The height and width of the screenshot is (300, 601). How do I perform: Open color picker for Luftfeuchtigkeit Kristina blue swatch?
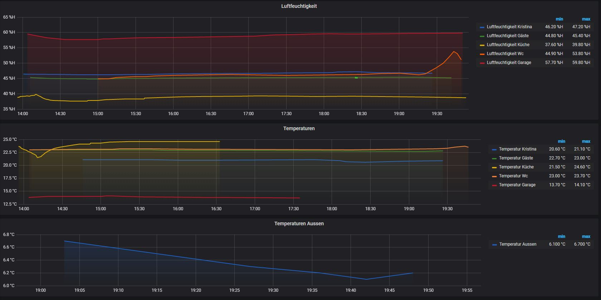coord(482,27)
